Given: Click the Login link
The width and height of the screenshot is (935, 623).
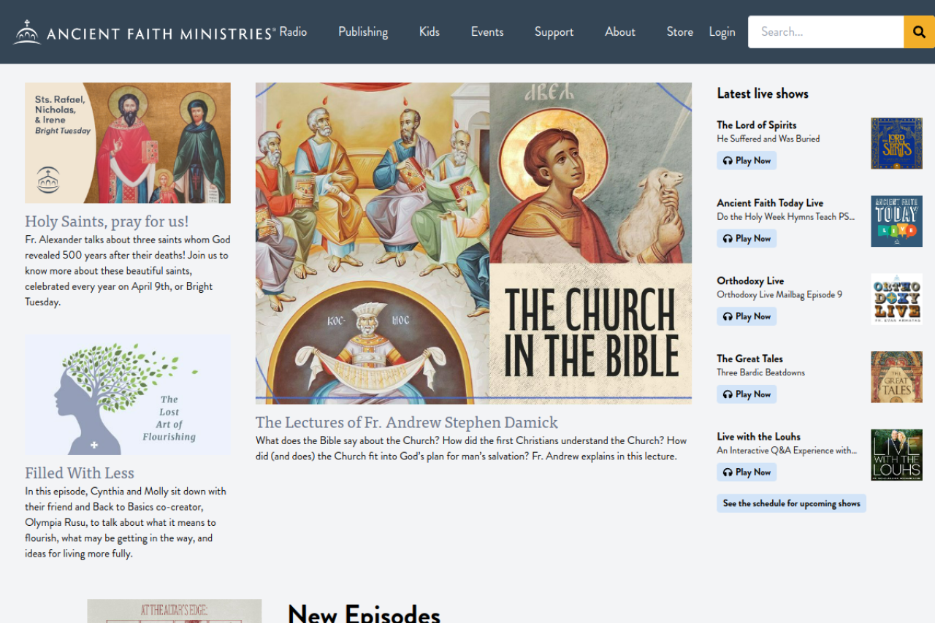Looking at the screenshot, I should [722, 32].
